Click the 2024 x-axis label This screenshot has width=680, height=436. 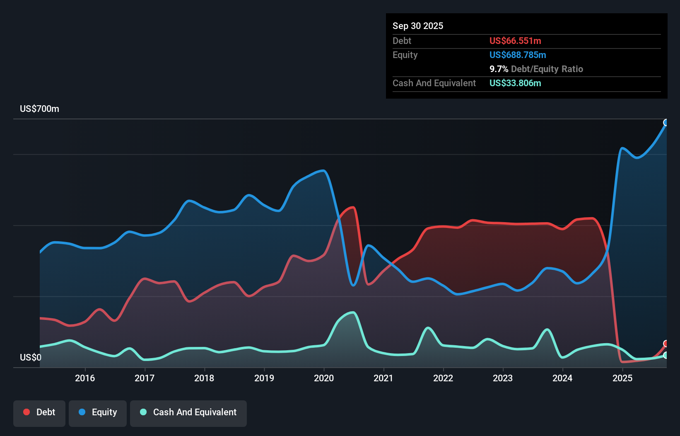tap(562, 378)
